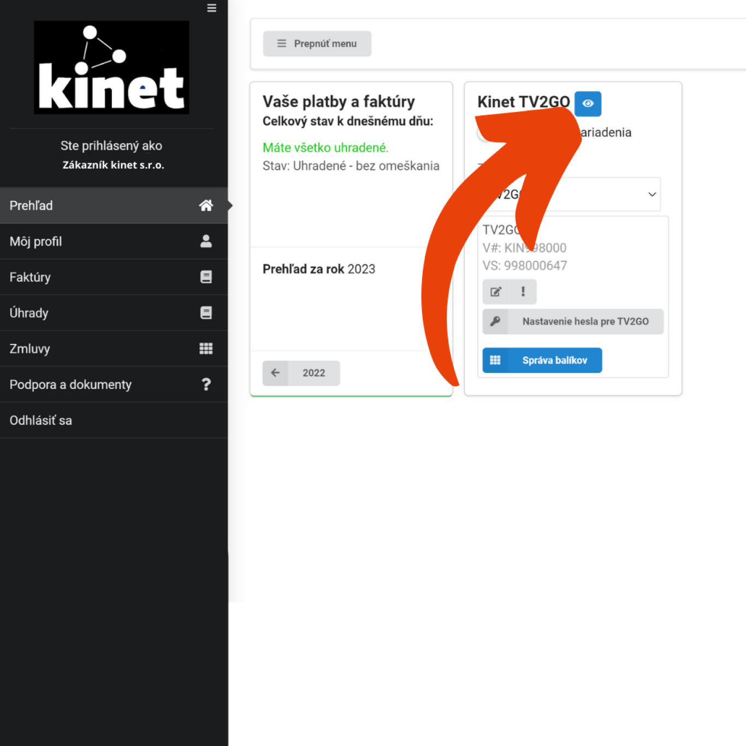
Task: Click Odhlásiť sa to log out
Action: [114, 421]
